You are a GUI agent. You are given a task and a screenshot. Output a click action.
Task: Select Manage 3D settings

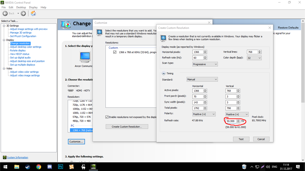pyautogui.click(x=21, y=33)
